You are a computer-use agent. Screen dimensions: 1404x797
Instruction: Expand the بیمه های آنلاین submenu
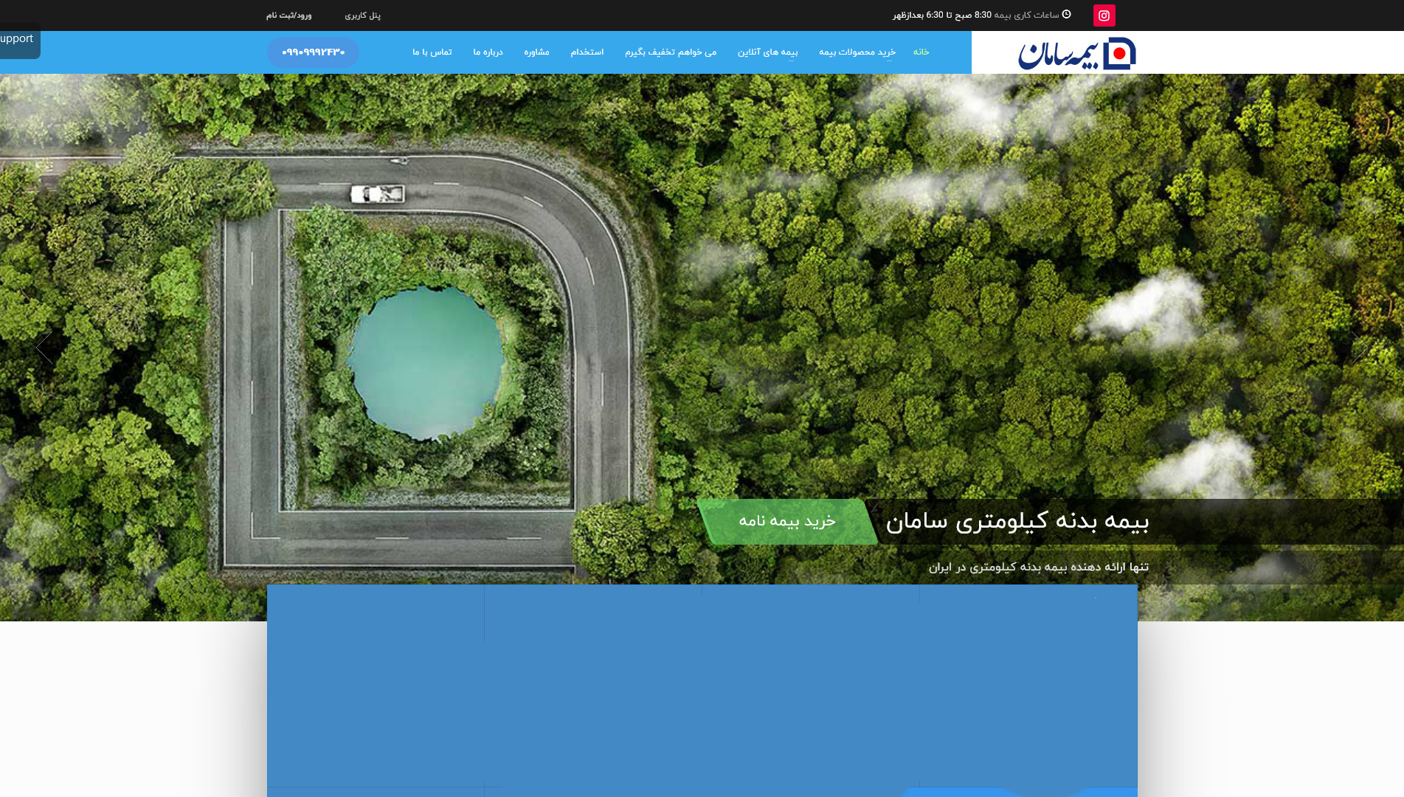pos(770,52)
